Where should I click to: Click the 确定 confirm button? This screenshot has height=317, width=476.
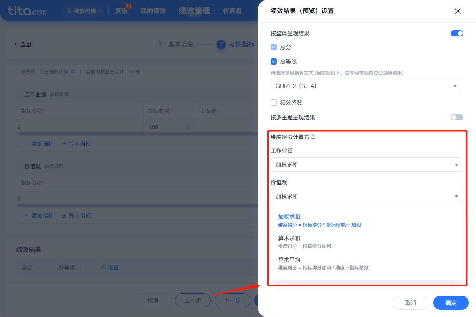(451, 302)
